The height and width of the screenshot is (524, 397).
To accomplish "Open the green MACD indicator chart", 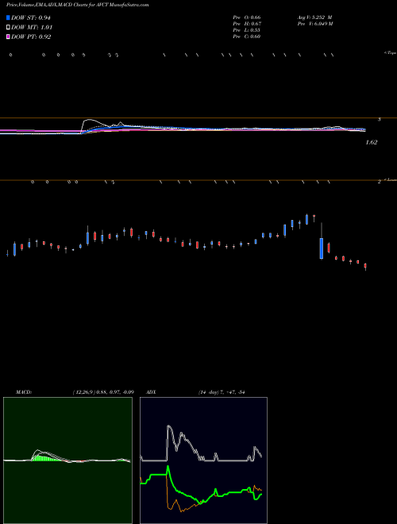I will [x=67, y=460].
